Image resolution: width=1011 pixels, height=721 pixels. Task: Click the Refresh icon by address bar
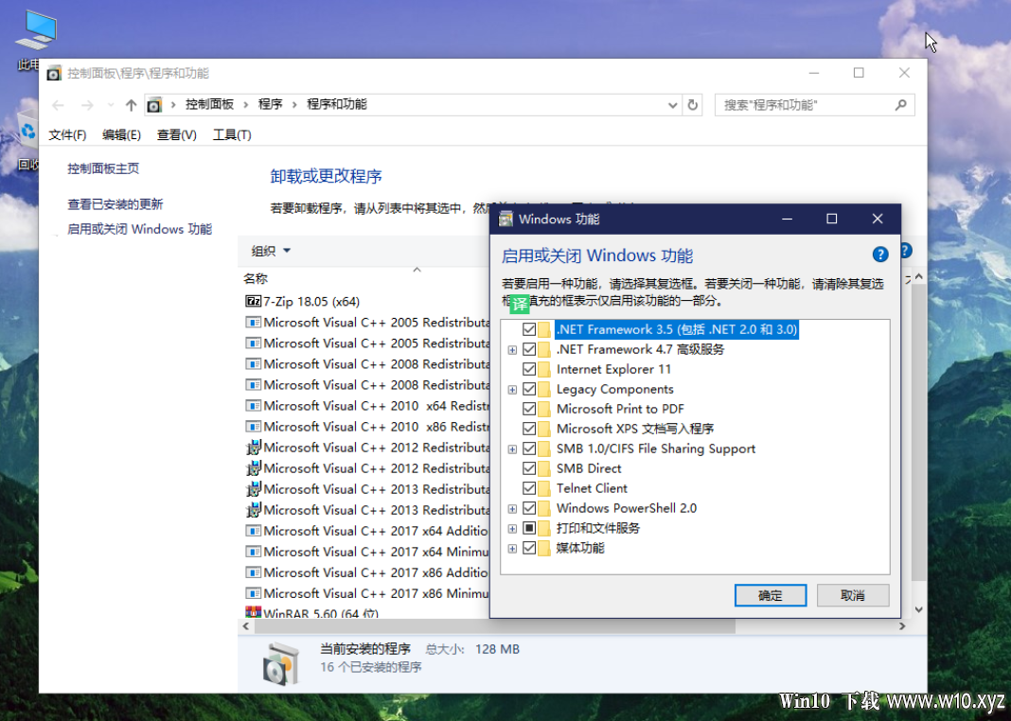click(x=693, y=104)
